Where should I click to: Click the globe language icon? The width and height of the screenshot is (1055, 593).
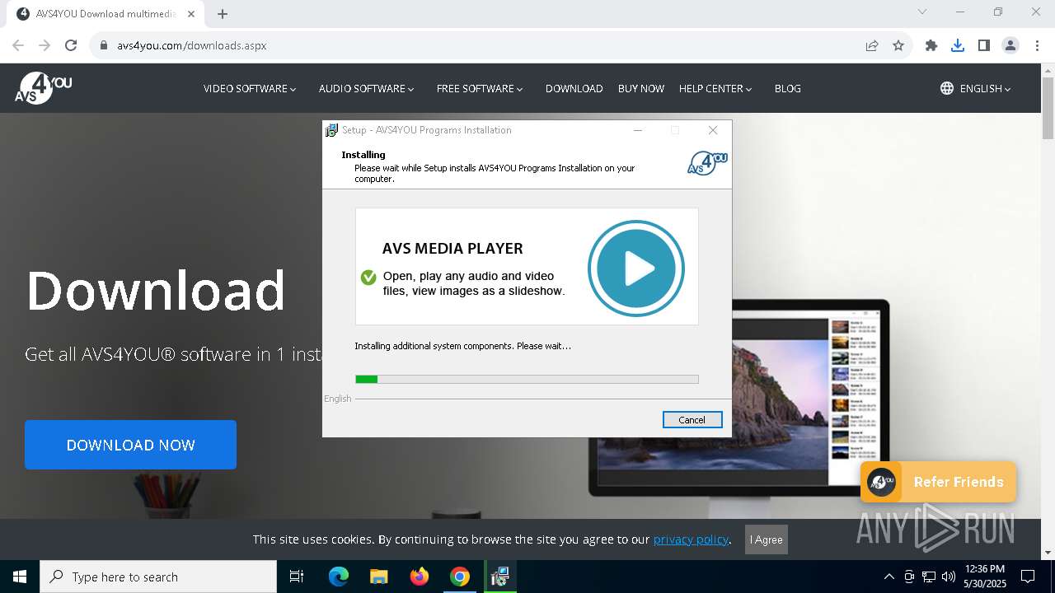pyautogui.click(x=947, y=88)
